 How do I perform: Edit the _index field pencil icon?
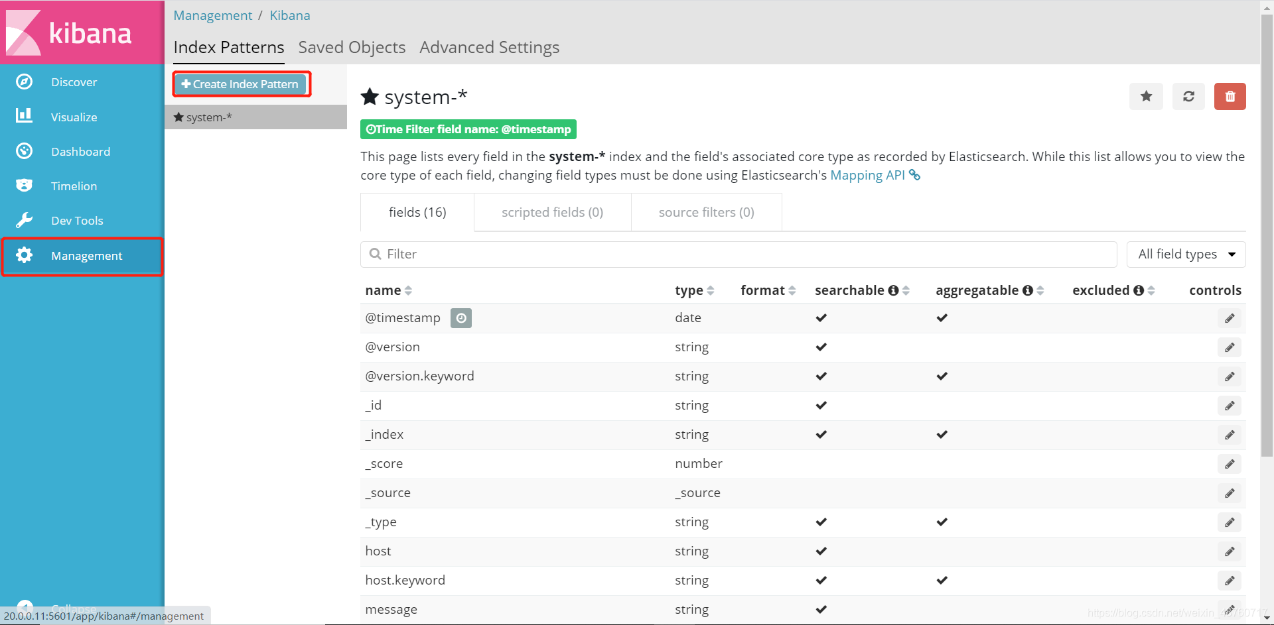click(x=1230, y=435)
